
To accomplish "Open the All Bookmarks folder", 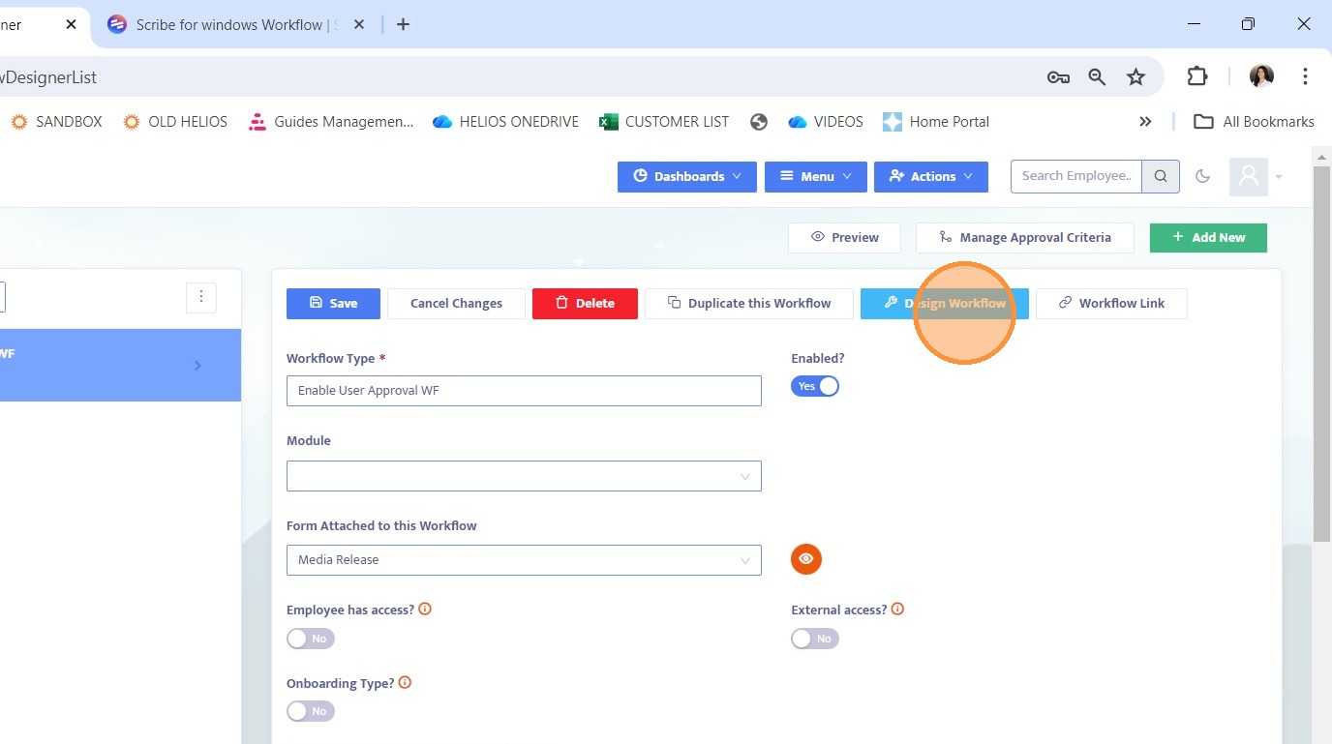I will [x=1254, y=122].
